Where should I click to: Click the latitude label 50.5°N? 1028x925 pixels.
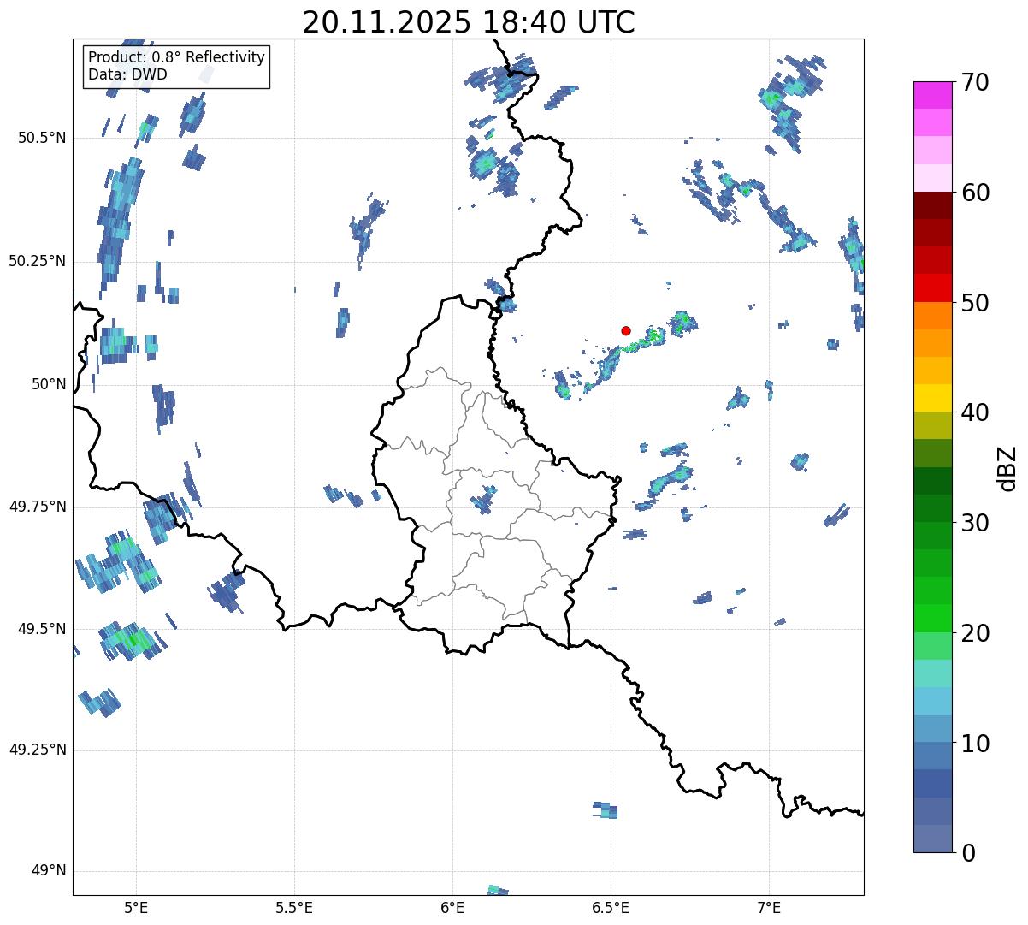[x=41, y=139]
